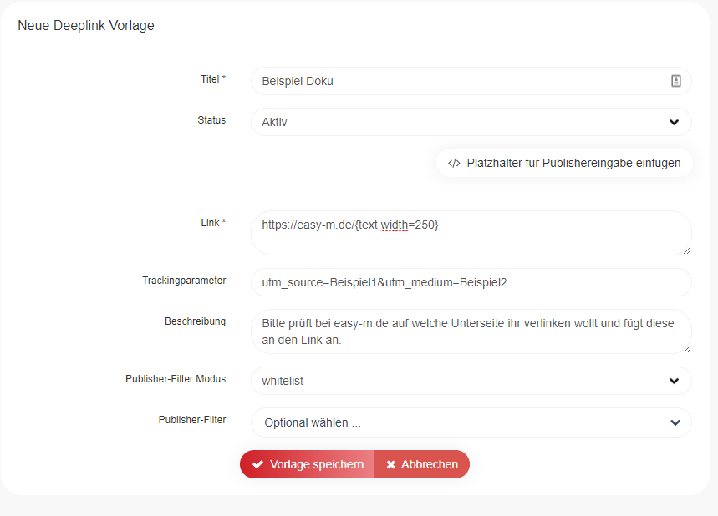
Task: Save the template with Vorlage speichern
Action: pyautogui.click(x=308, y=464)
